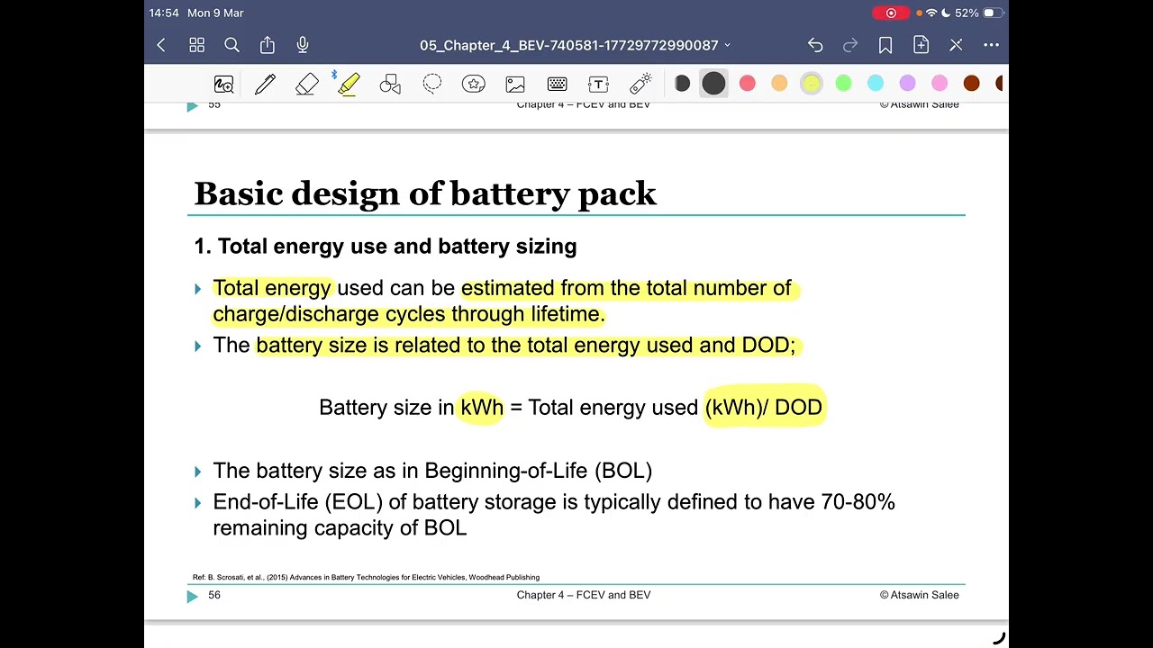
Task: Tap the screen recording indicator
Action: (x=891, y=13)
